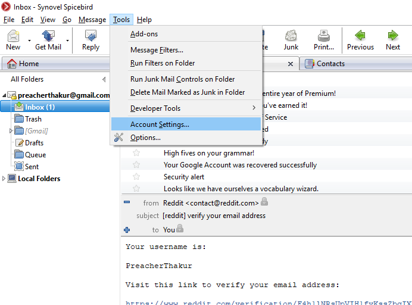This screenshot has width=412, height=305.
Task: Open the Queue folder
Action: point(36,155)
